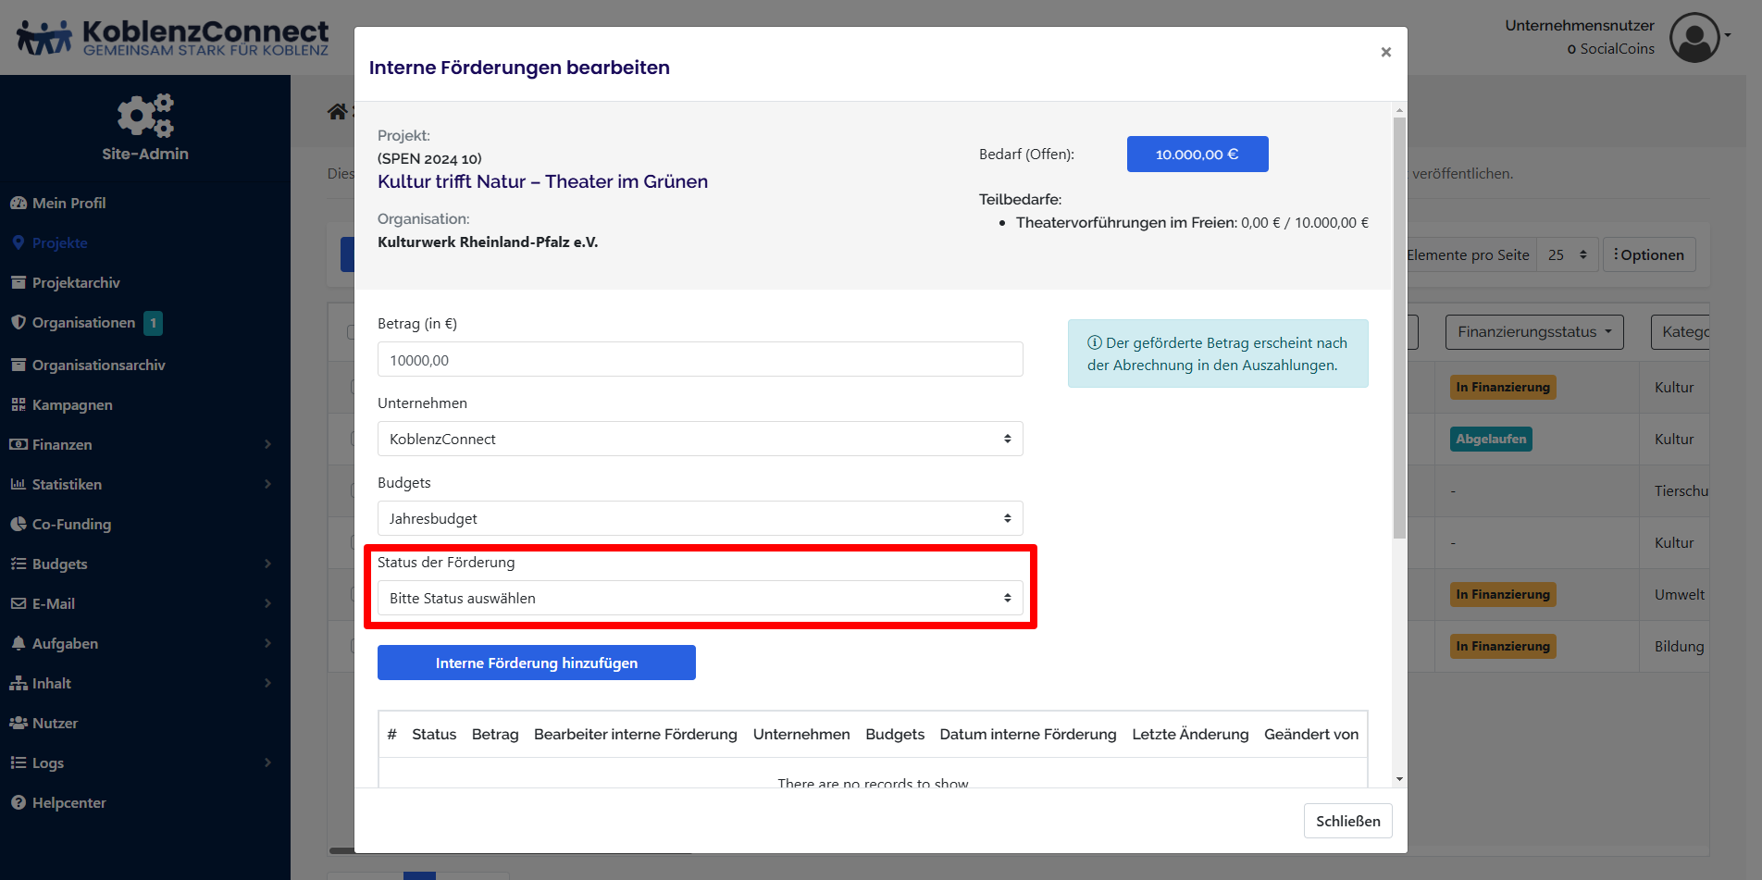This screenshot has width=1762, height=880.
Task: Open Projektarchiv in the sidebar
Action: (76, 282)
